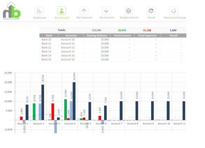The height and width of the screenshot is (148, 205).
Task: Click the Totals label cell
Action: point(61,30)
